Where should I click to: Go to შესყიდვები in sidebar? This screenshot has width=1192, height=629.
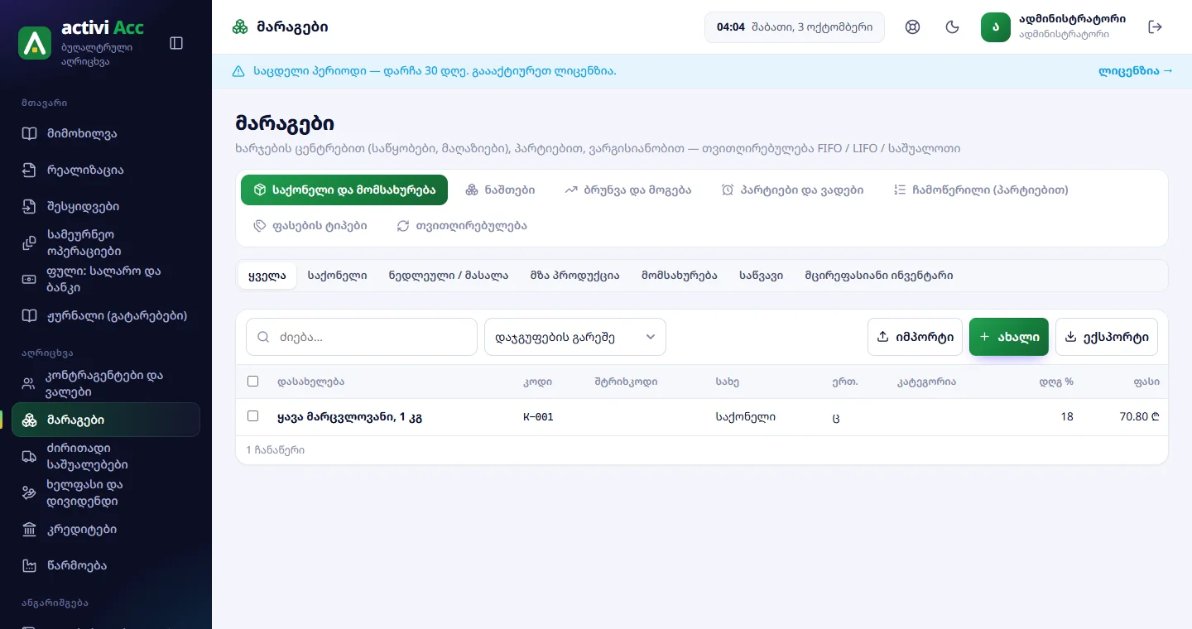point(106,207)
